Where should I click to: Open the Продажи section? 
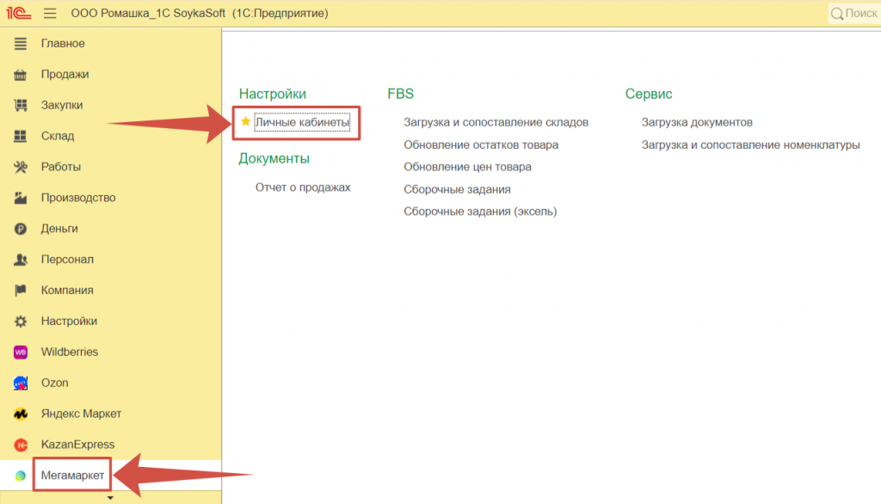click(65, 74)
